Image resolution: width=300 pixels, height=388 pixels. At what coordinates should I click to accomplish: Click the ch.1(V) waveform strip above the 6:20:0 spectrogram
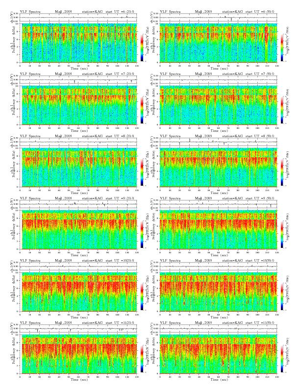(x=78, y=17)
